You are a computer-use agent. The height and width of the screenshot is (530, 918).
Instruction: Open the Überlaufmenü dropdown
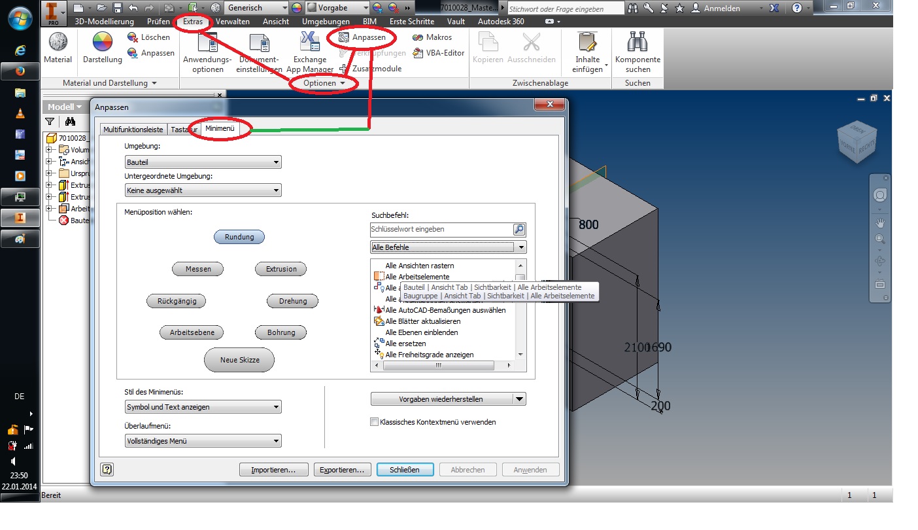(203, 441)
